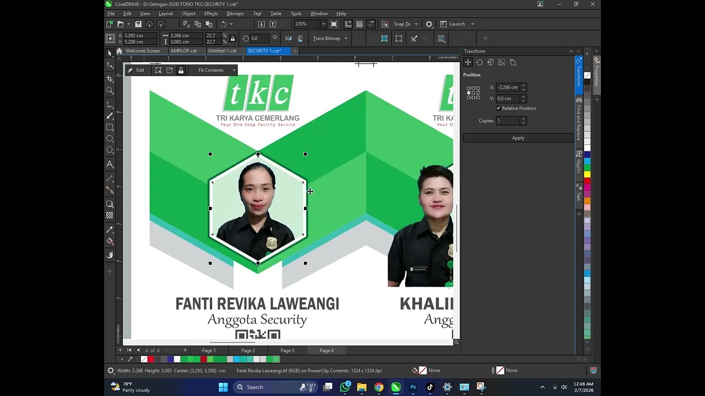Viewport: 705px width, 396px height.
Task: Select the Shape edit tool
Action: 110,65
